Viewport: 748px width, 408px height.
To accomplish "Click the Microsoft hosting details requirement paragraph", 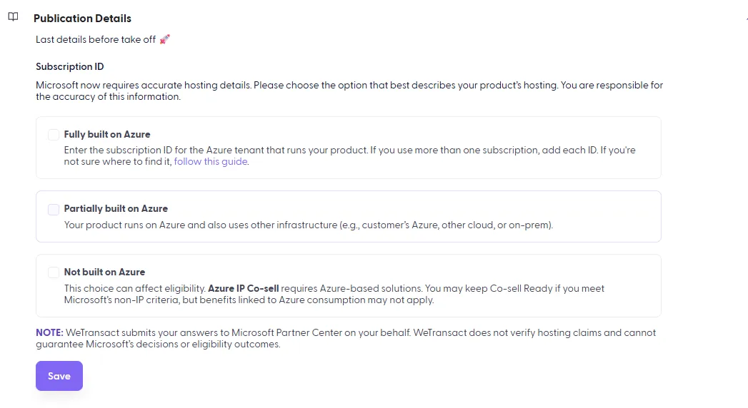I will [349, 91].
